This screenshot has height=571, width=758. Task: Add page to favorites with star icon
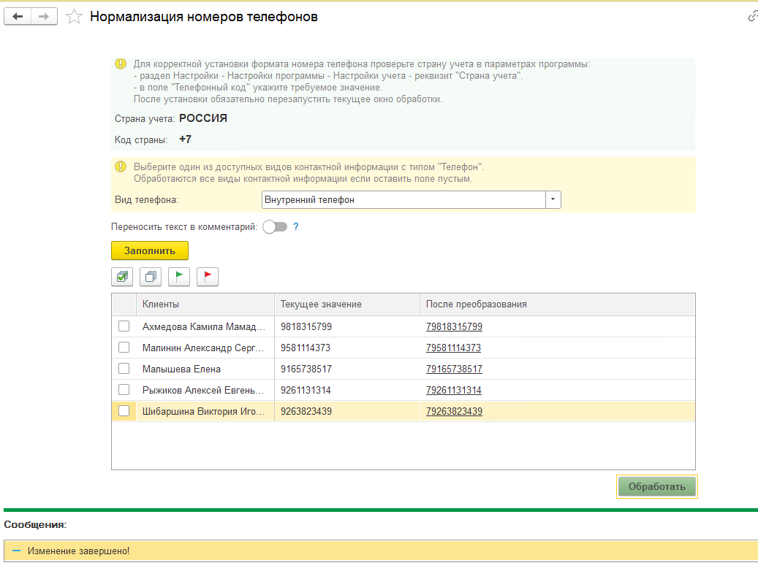(74, 17)
